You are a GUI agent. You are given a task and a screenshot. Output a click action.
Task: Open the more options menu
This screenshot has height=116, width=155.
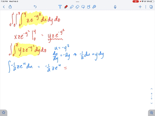click(146, 7)
